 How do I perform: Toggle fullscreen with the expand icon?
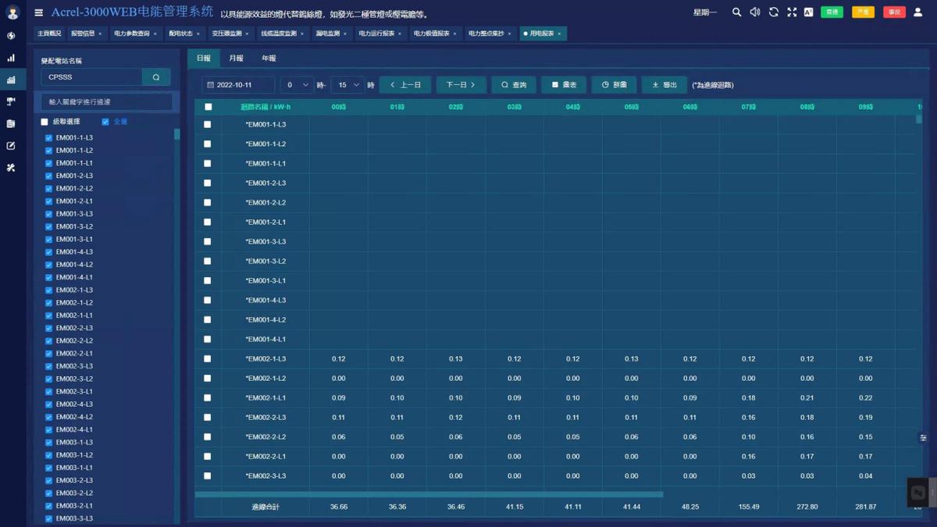(x=792, y=12)
